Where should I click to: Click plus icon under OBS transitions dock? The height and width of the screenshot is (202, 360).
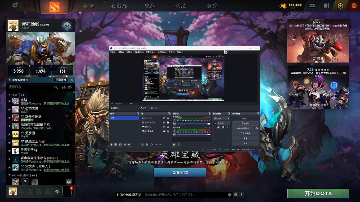coord(218,127)
